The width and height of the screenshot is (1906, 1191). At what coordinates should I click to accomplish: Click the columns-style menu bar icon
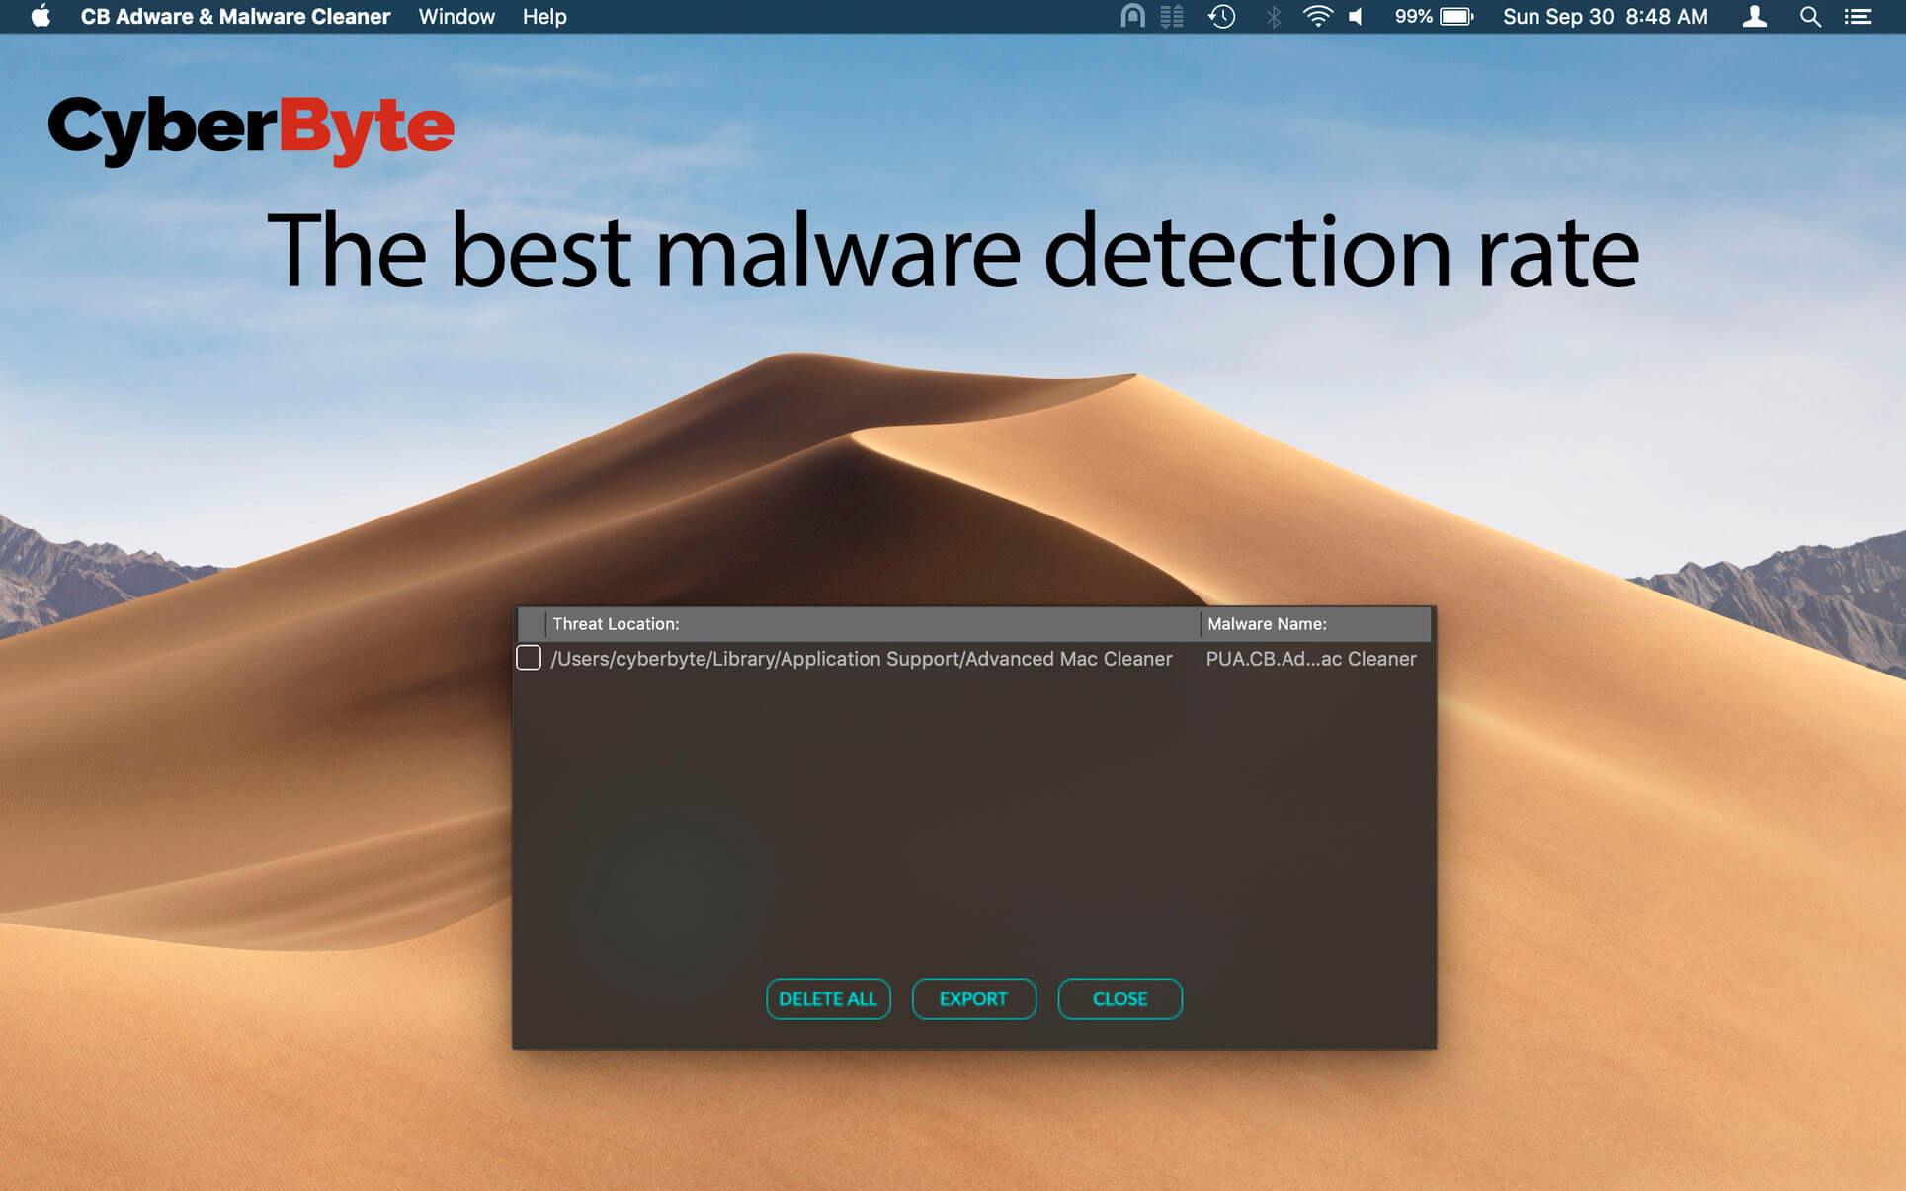tap(1172, 16)
